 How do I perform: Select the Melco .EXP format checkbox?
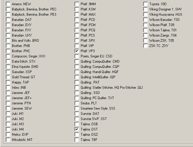[x=8, y=134]
